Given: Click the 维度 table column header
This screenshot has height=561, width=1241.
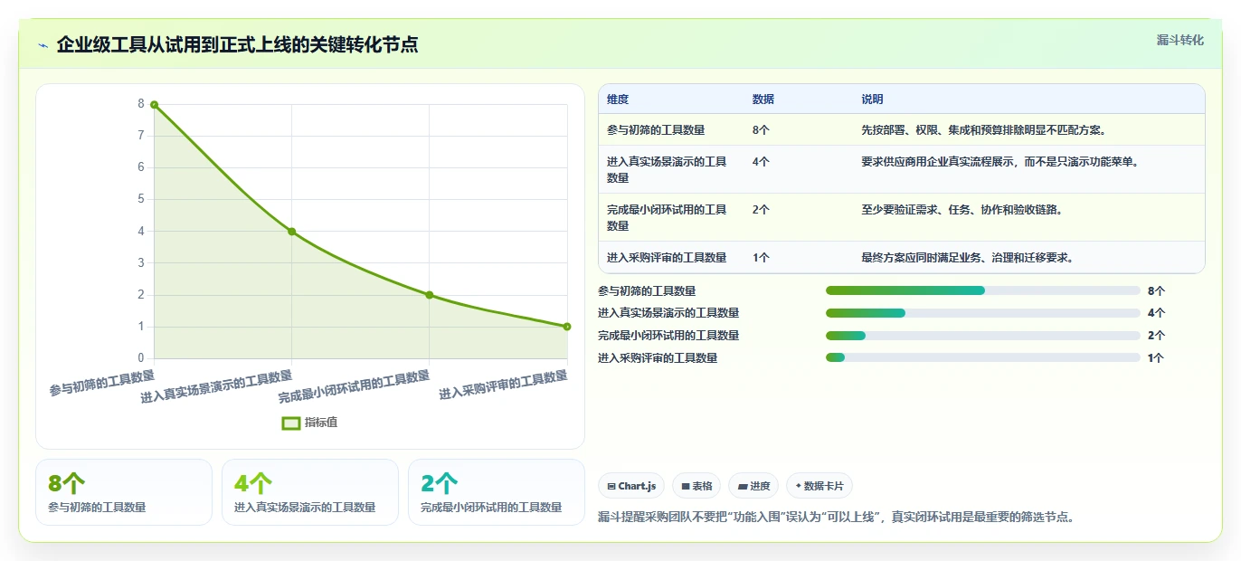Looking at the screenshot, I should click(x=618, y=100).
